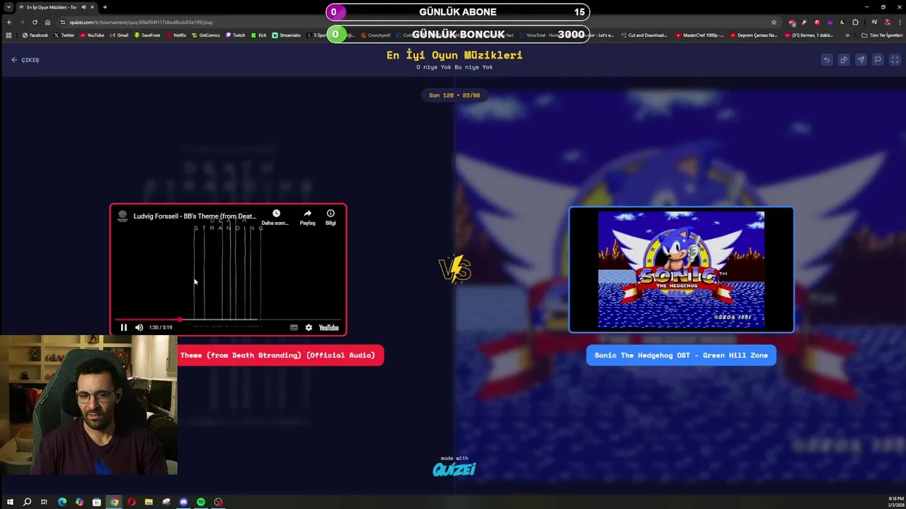The image size is (906, 509).
Task: Bookmark this page with the star icon
Action: 774,22
